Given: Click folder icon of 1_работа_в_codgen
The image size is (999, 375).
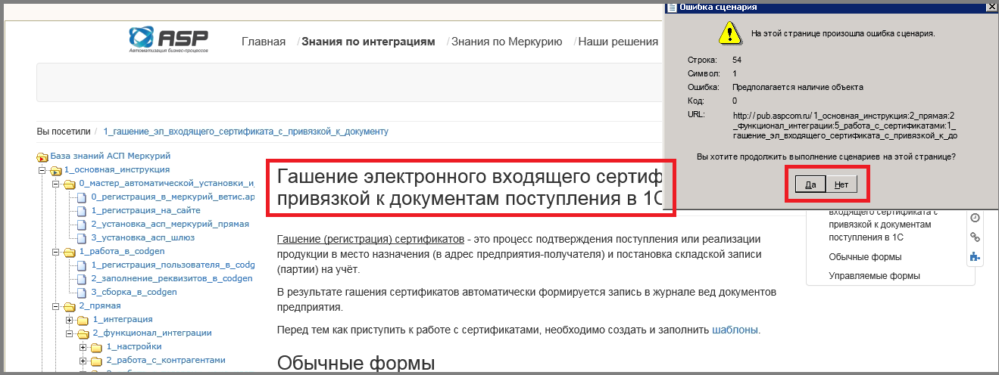Looking at the screenshot, I should (x=70, y=252).
